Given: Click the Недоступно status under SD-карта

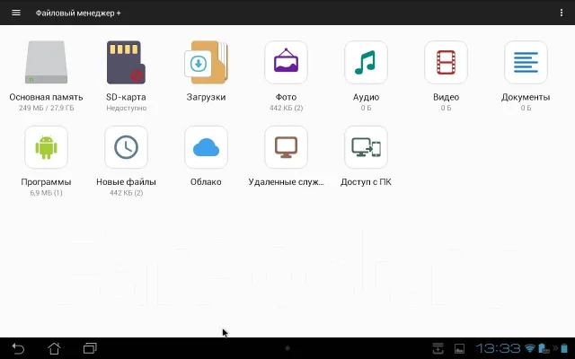Looking at the screenshot, I should [x=126, y=108].
